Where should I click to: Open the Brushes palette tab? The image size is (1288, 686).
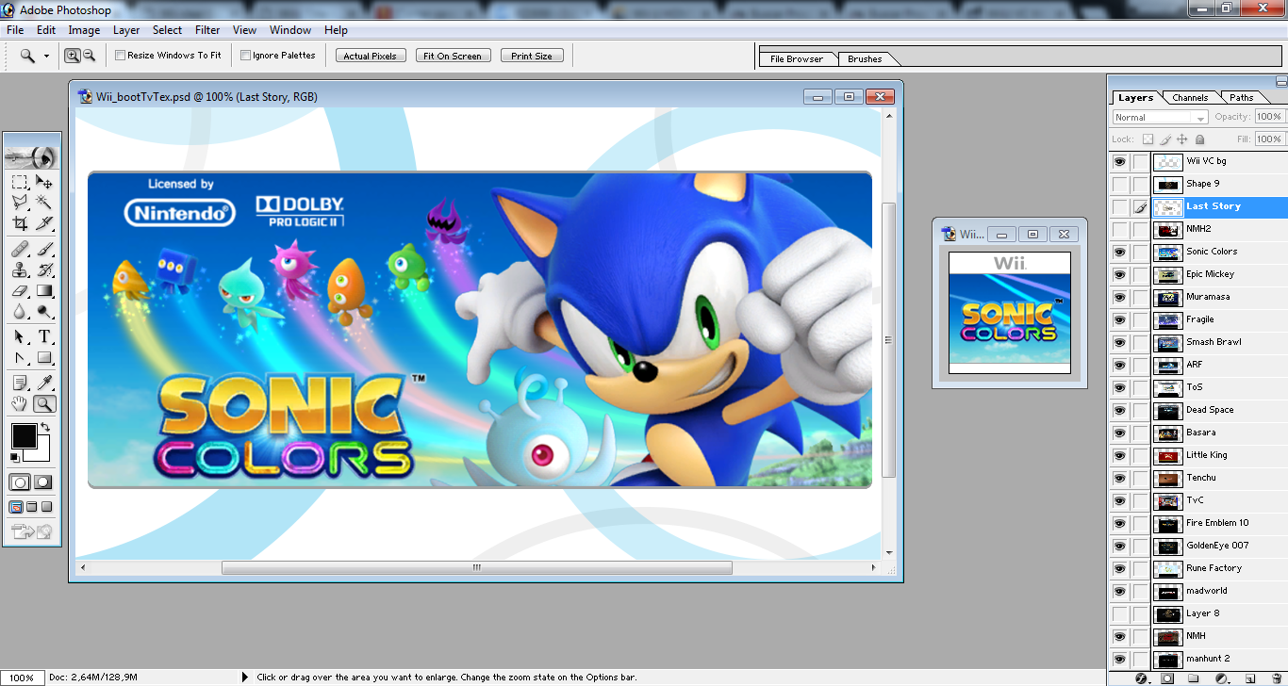click(865, 59)
